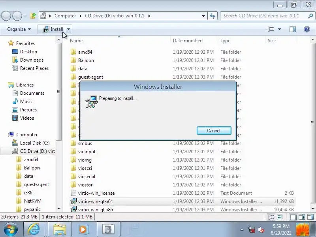Select CD Drive (D:) in the navigation pane

click(x=37, y=151)
